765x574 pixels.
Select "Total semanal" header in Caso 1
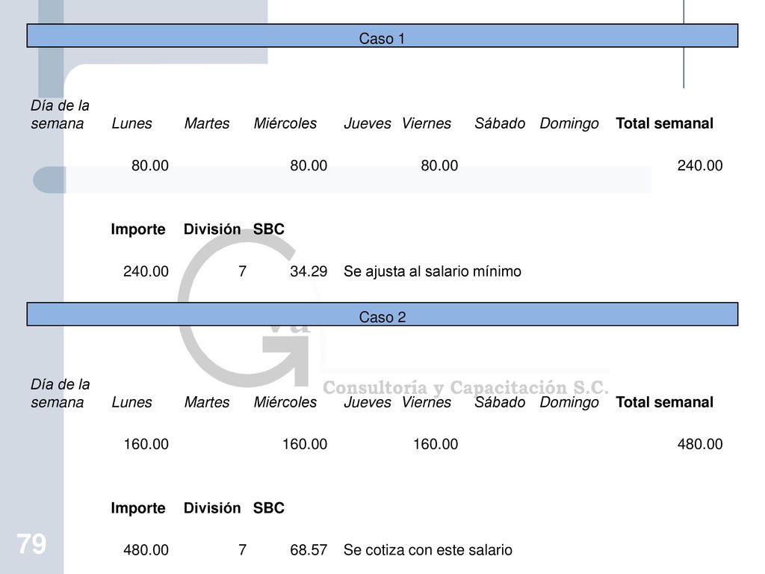(x=664, y=123)
